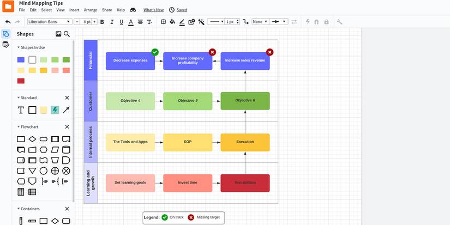Select the data panel sidebar icon

point(6,45)
